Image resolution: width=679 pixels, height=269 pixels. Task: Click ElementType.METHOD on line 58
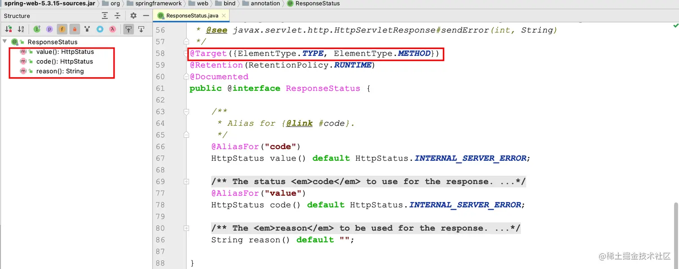point(382,53)
